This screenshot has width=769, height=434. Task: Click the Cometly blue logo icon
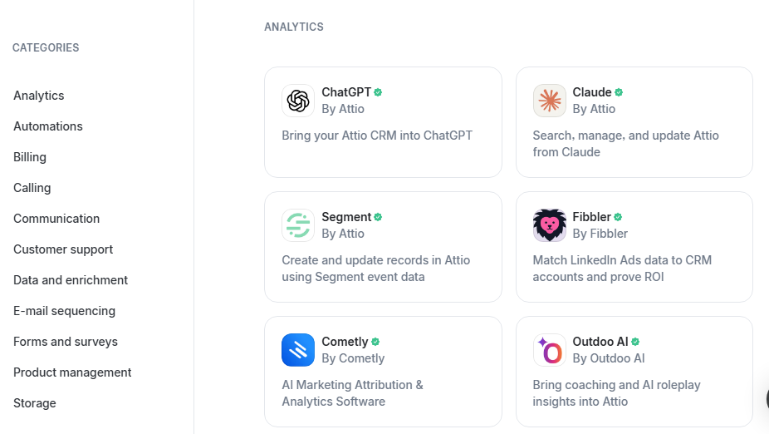(x=297, y=350)
